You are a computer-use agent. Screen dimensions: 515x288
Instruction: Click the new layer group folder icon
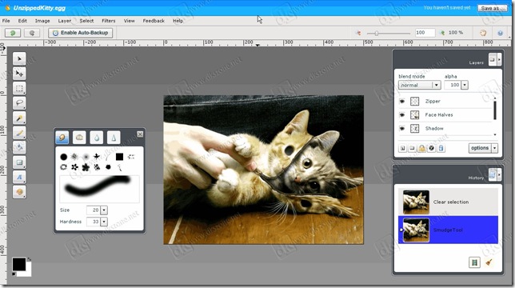coord(412,149)
